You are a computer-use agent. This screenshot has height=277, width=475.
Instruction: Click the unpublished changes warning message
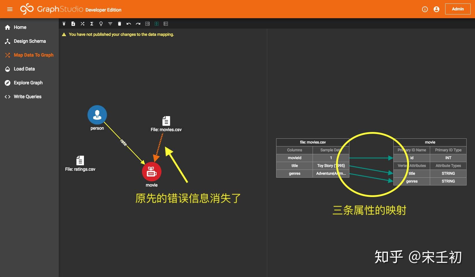click(121, 34)
